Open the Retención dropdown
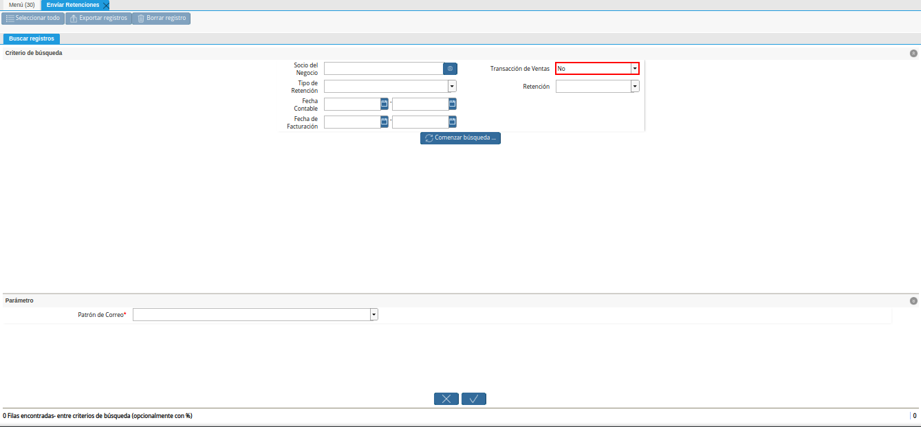Viewport: 921px width, 427px height. click(x=635, y=87)
